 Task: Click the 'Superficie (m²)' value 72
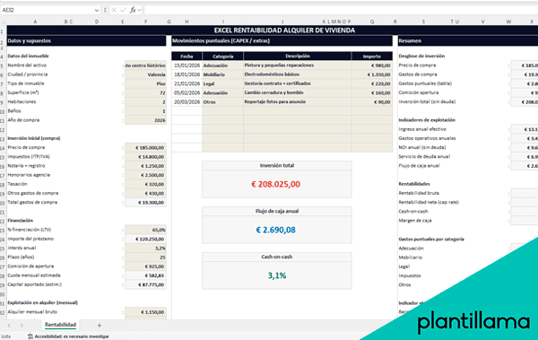coord(145,92)
